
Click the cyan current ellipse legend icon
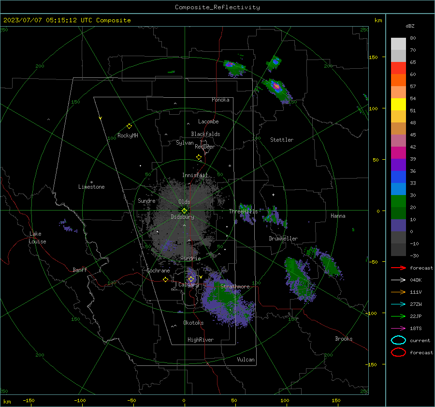coord(398,340)
